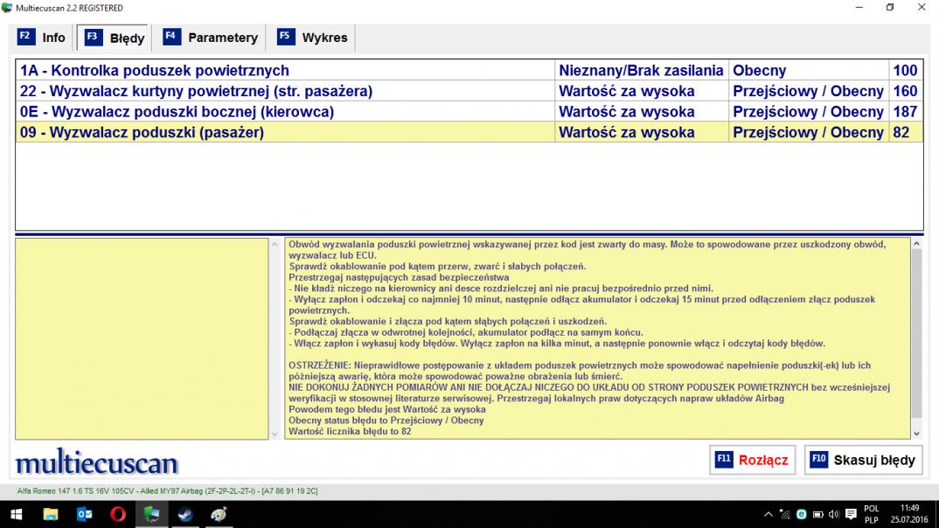The height and width of the screenshot is (528, 939).
Task: Click the counter value 187
Action: tap(906, 112)
